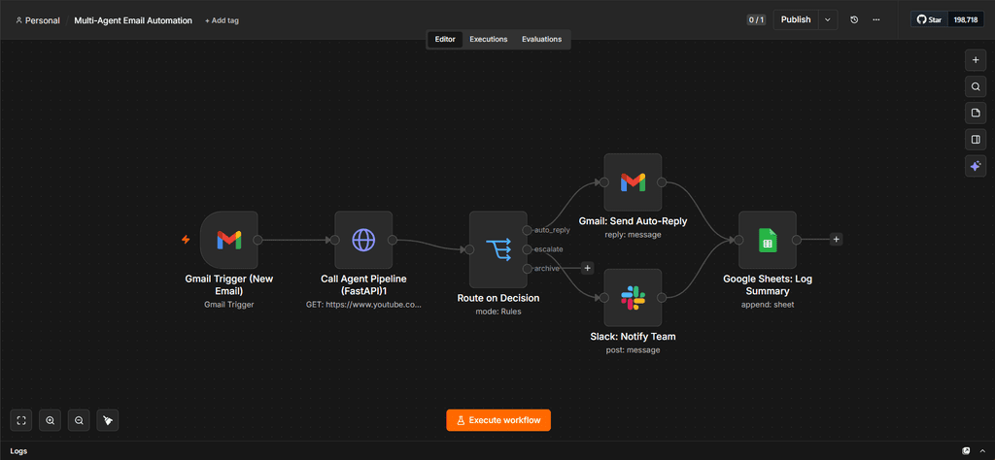Viewport: 995px width, 460px height.
Task: Zoom in on the canvas
Action: pos(51,420)
